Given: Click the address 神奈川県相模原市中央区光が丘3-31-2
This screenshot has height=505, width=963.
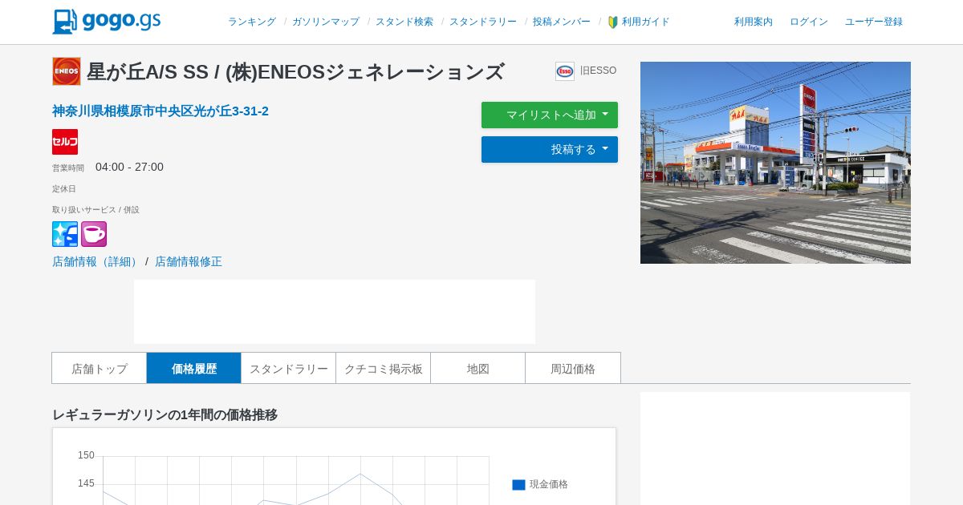Looking at the screenshot, I should click(x=160, y=111).
